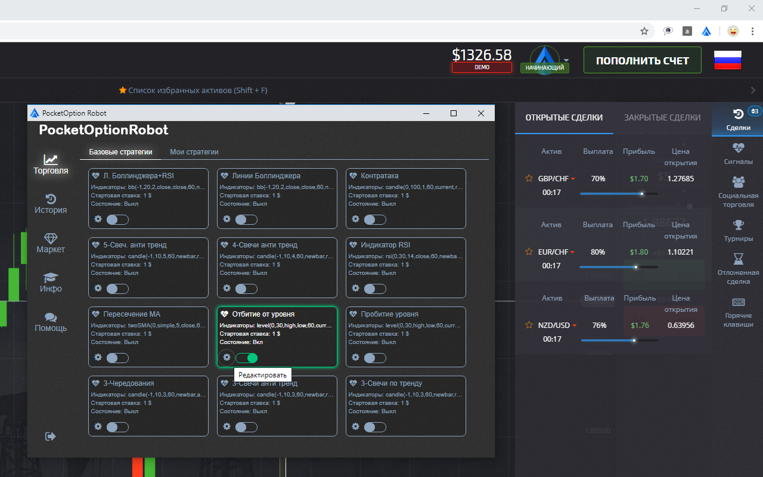The image size is (763, 477).
Task: Enable 3-Чередования strategy toggle
Action: pos(117,427)
